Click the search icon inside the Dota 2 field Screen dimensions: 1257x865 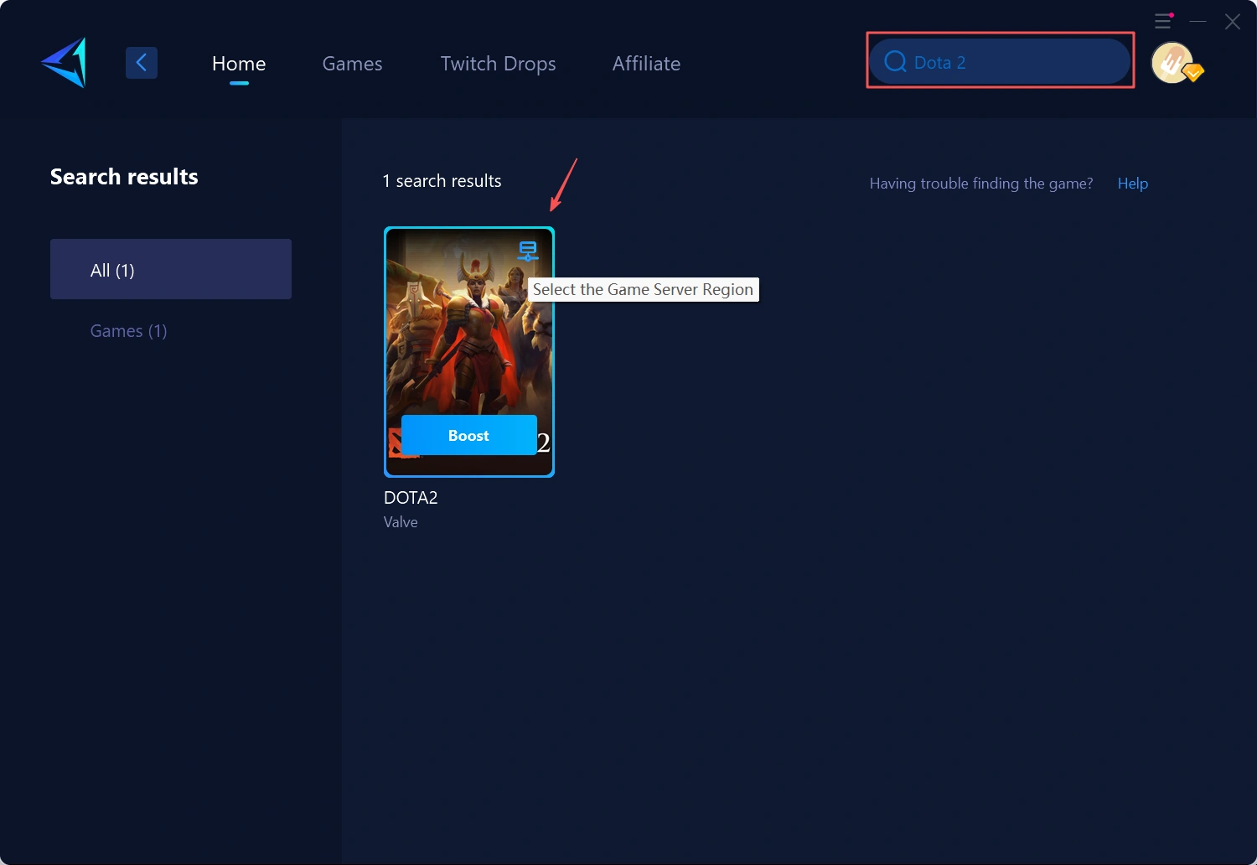coord(895,61)
